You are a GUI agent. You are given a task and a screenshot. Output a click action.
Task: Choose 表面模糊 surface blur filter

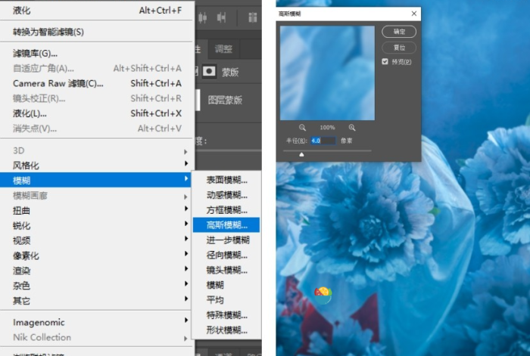(x=226, y=180)
